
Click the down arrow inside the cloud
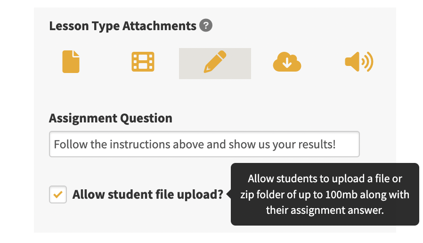coord(287,63)
